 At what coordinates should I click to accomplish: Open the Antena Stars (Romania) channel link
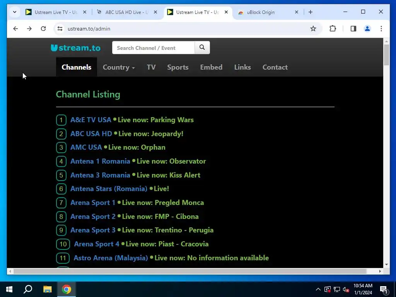click(109, 189)
